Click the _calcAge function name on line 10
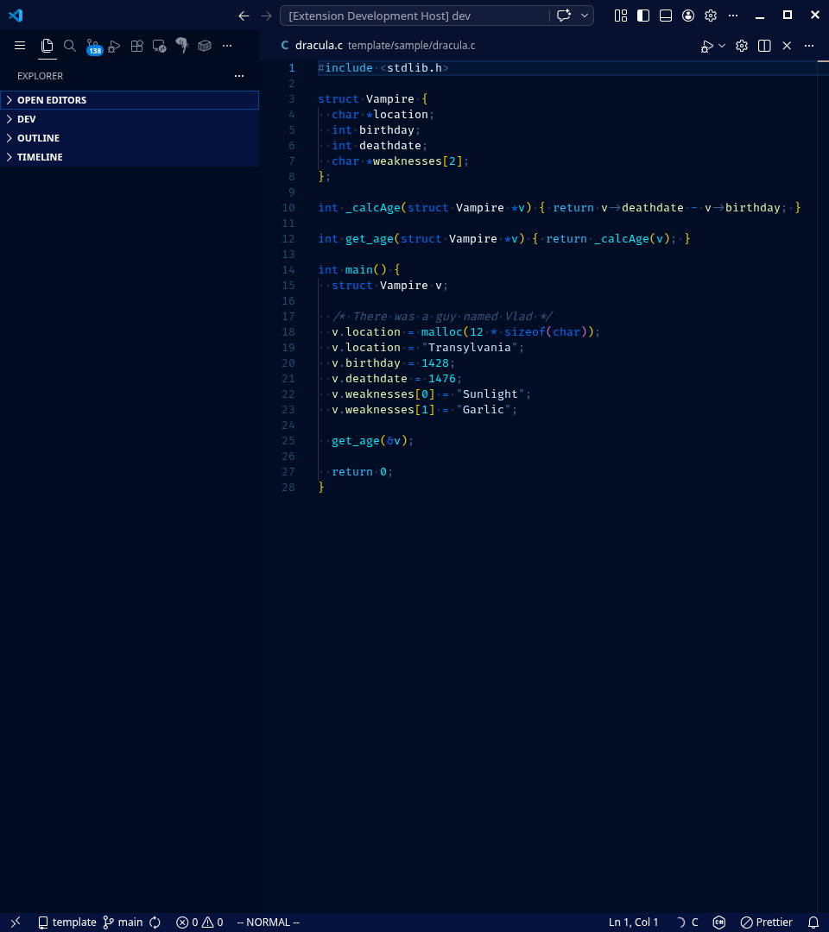The height and width of the screenshot is (932, 829). (x=373, y=207)
